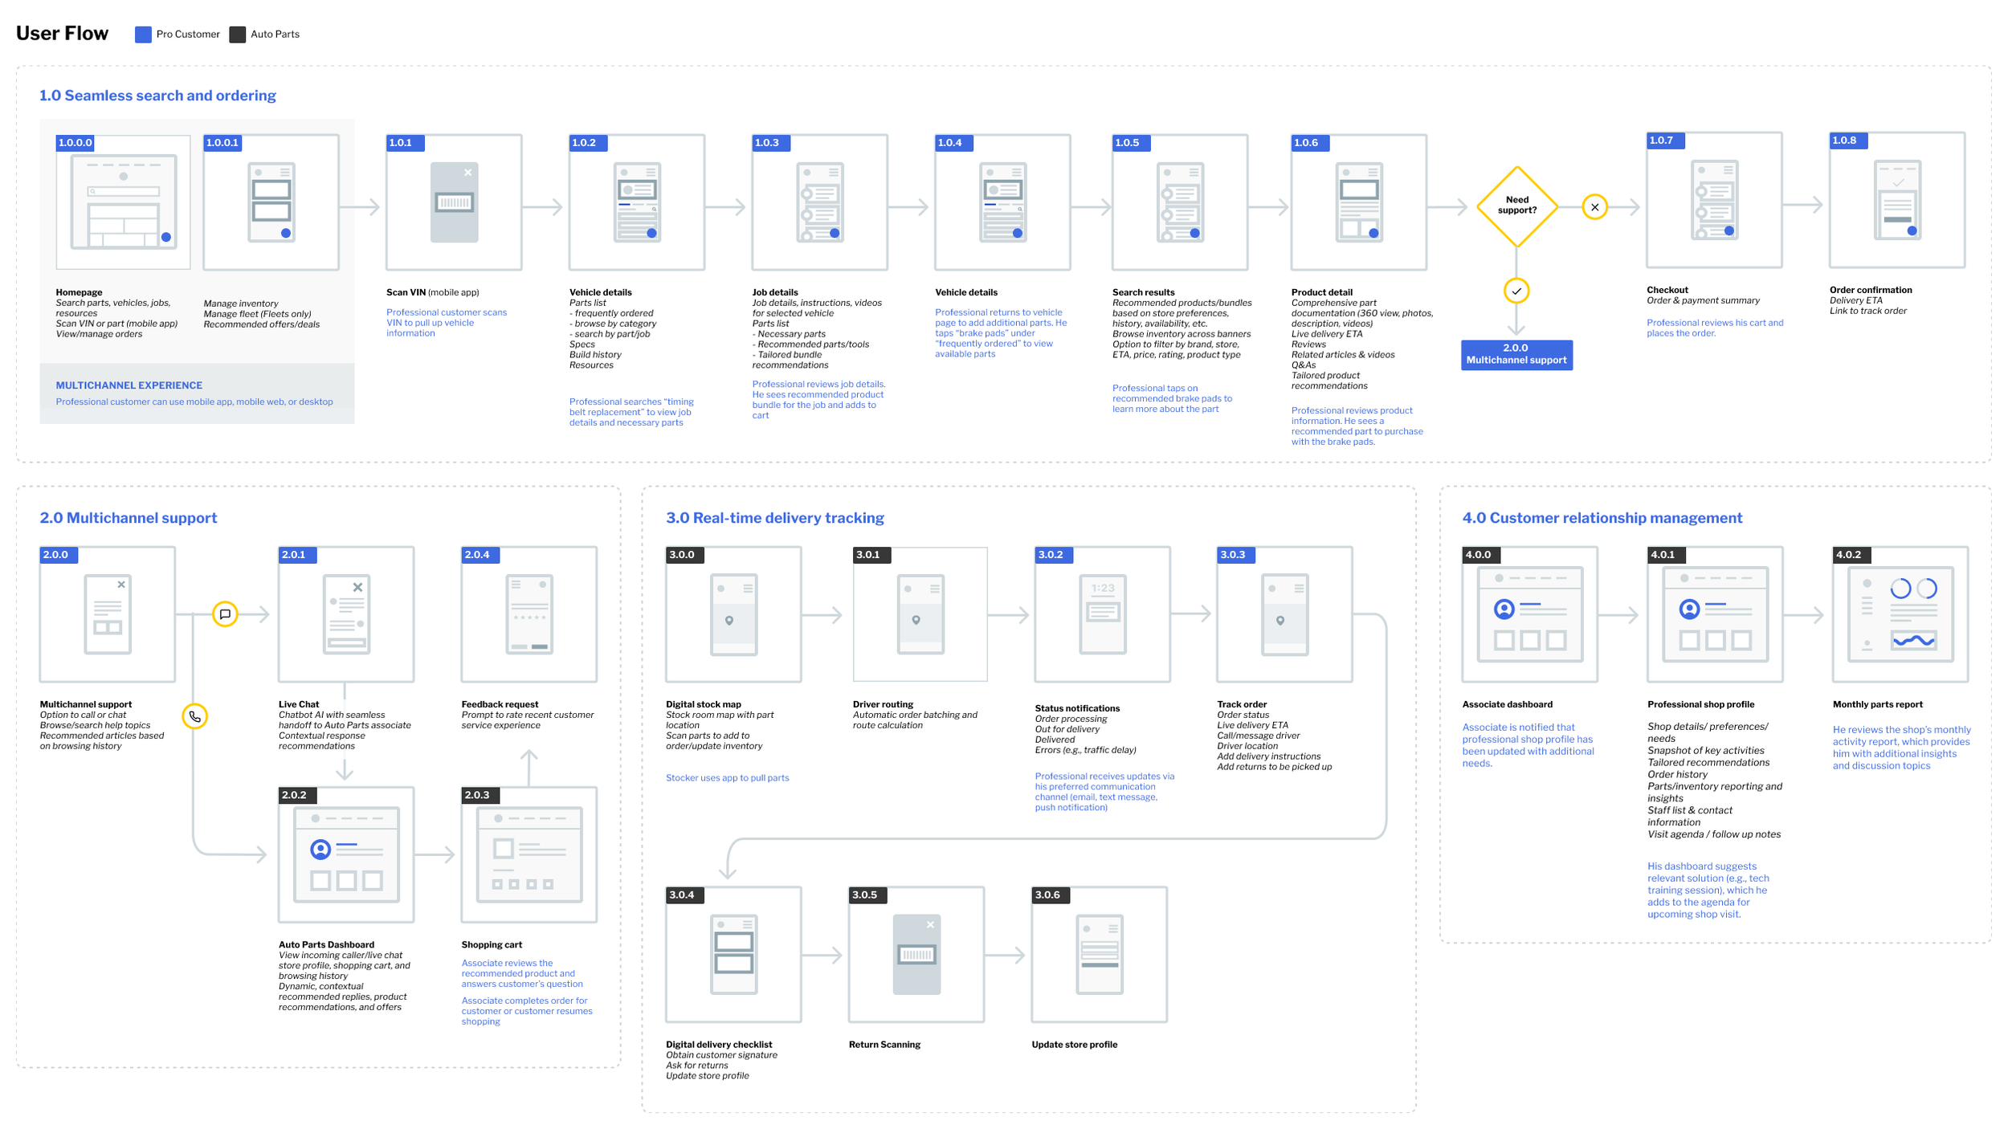Select the 3.0.6 Update store profile wireframe
Image resolution: width=2008 pixels, height=1129 pixels.
pos(1100,955)
